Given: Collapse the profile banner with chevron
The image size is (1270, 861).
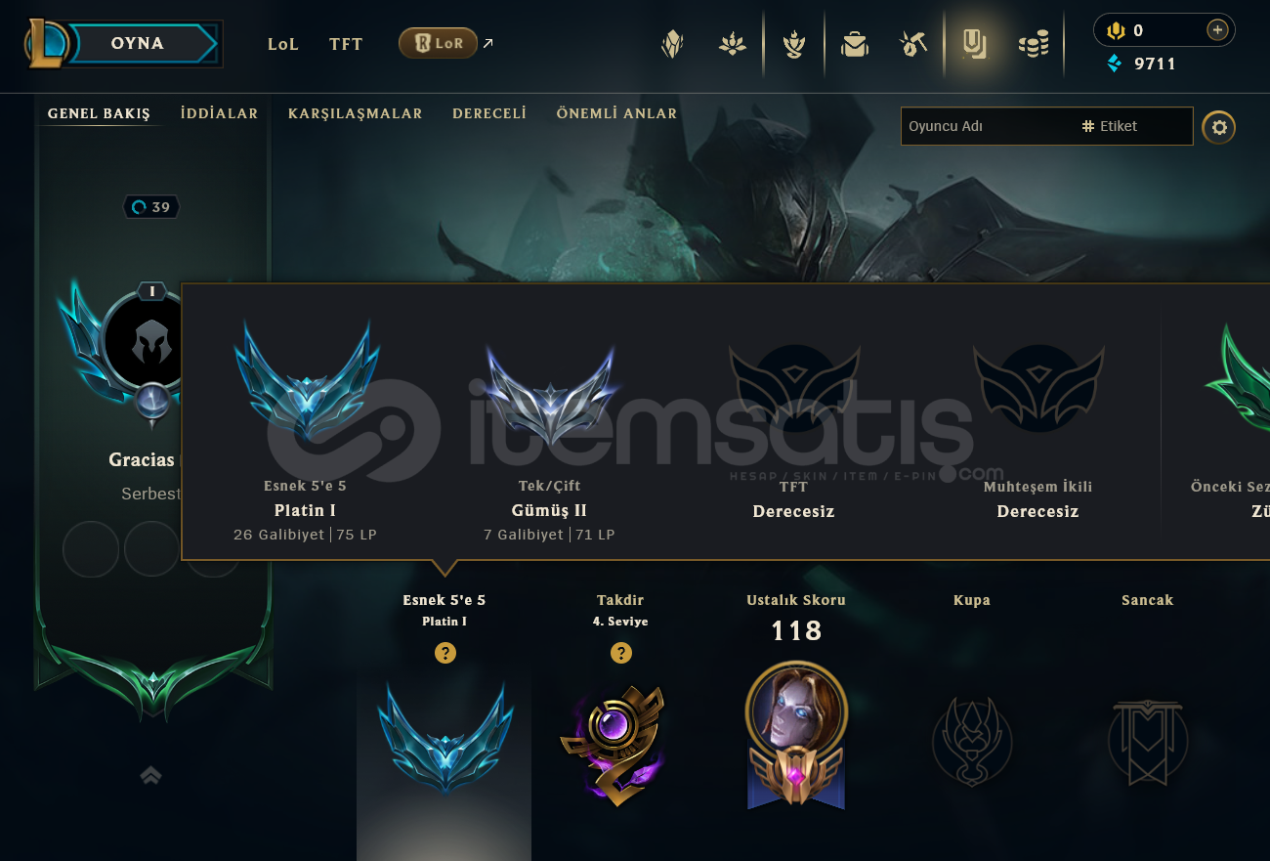Looking at the screenshot, I should pos(150,775).
